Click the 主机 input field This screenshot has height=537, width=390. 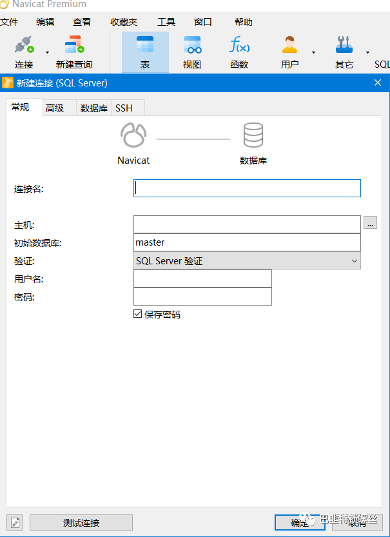coord(247,224)
